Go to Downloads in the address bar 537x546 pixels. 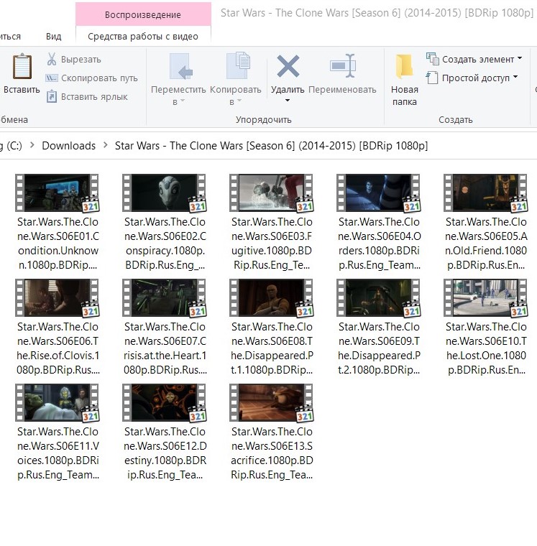(68, 146)
